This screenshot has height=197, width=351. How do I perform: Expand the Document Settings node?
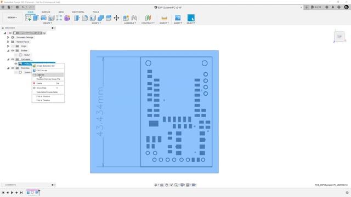pos(8,37)
